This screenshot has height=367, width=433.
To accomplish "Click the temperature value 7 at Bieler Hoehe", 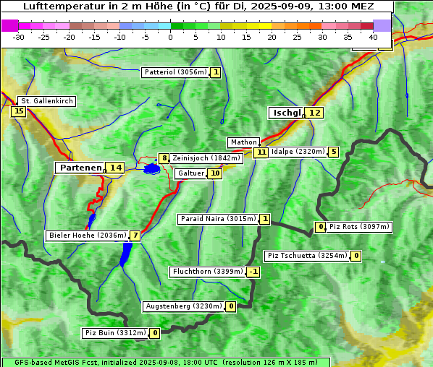I will pos(135,236).
